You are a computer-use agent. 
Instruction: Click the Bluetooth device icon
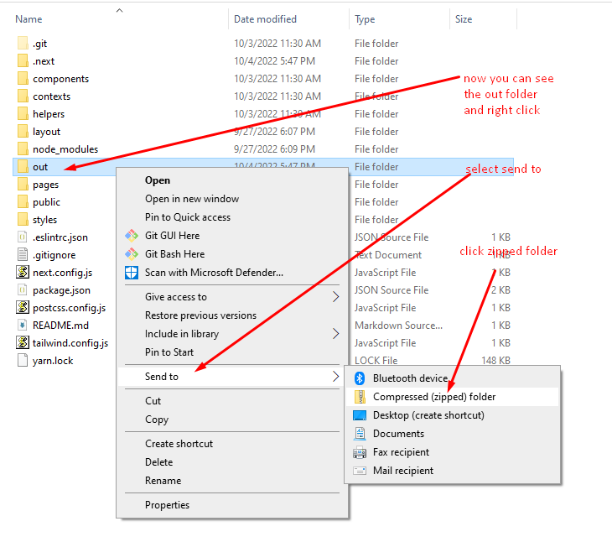(360, 378)
